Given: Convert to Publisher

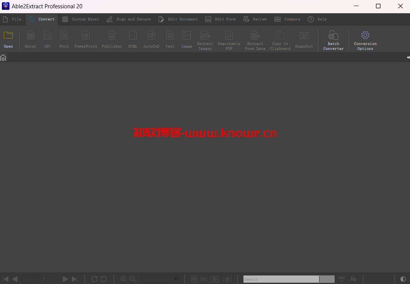Looking at the screenshot, I should pyautogui.click(x=112, y=39).
